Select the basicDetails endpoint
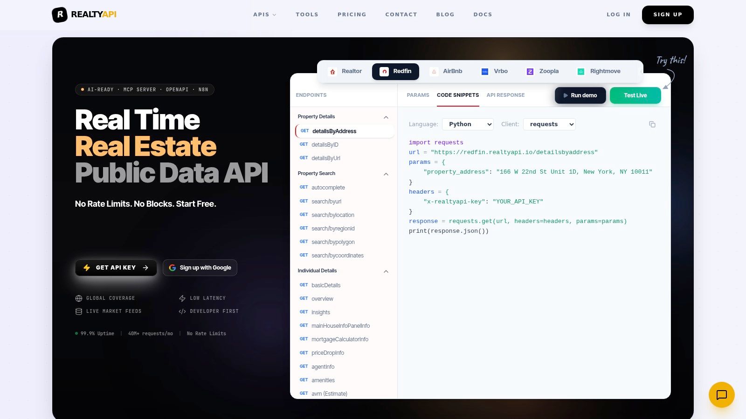Screen dimensions: 746x419 [345, 285]
